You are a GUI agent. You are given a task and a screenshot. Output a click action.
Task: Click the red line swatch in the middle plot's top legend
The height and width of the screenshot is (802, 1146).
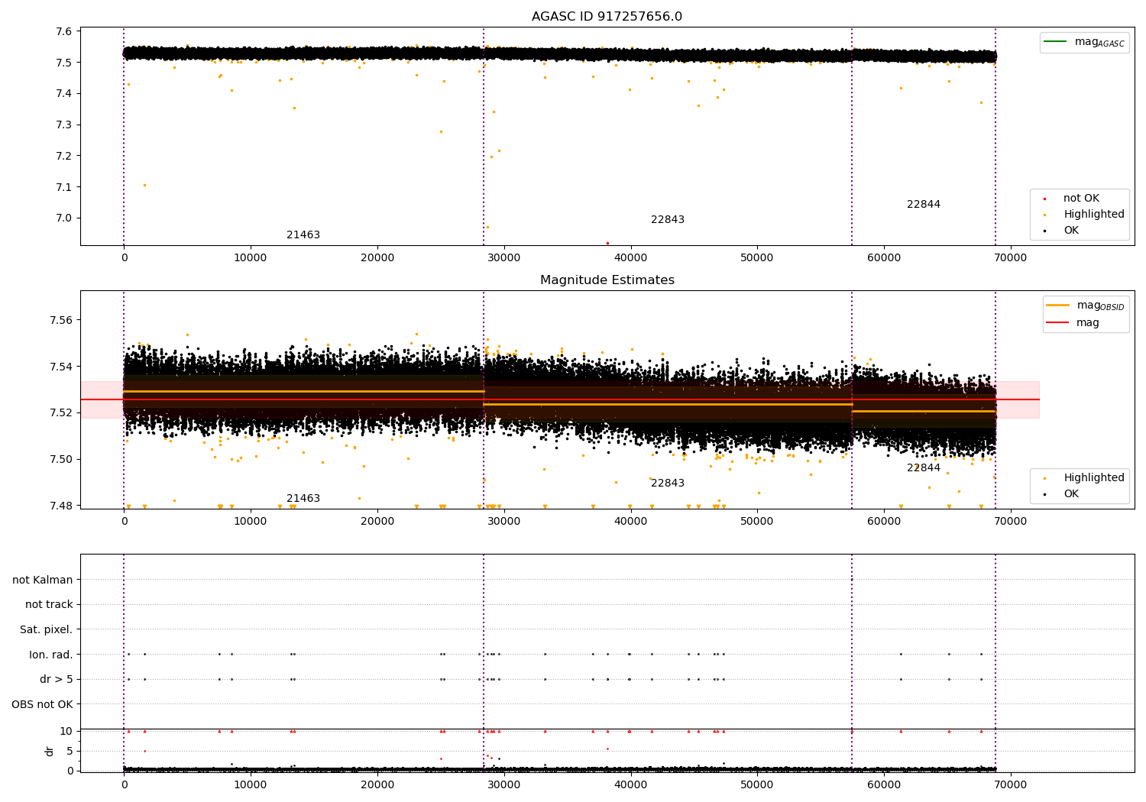1058,323
